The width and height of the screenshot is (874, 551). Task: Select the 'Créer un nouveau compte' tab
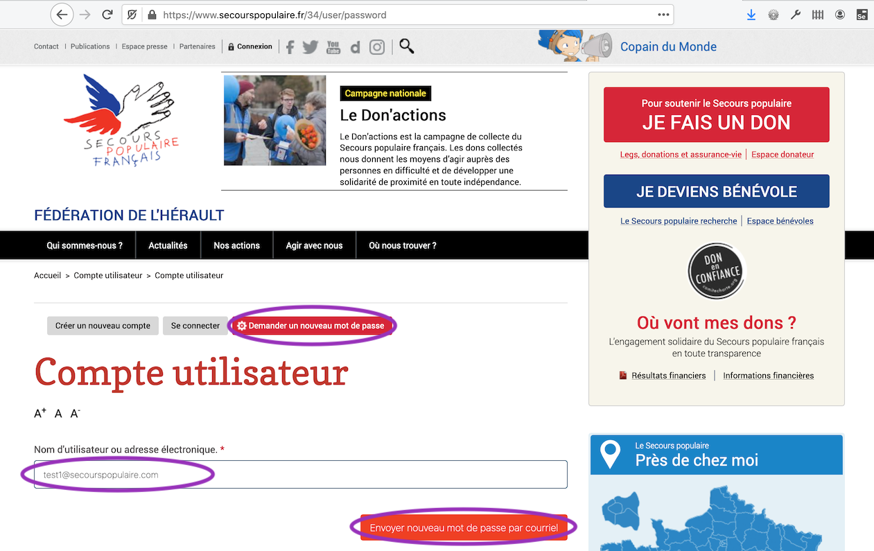click(103, 326)
